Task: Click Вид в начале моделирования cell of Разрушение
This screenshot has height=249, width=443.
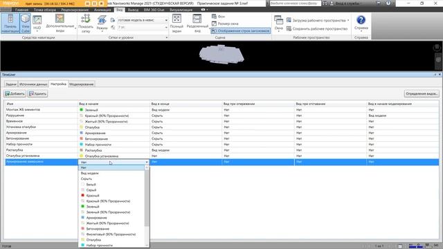Action: (x=403, y=116)
